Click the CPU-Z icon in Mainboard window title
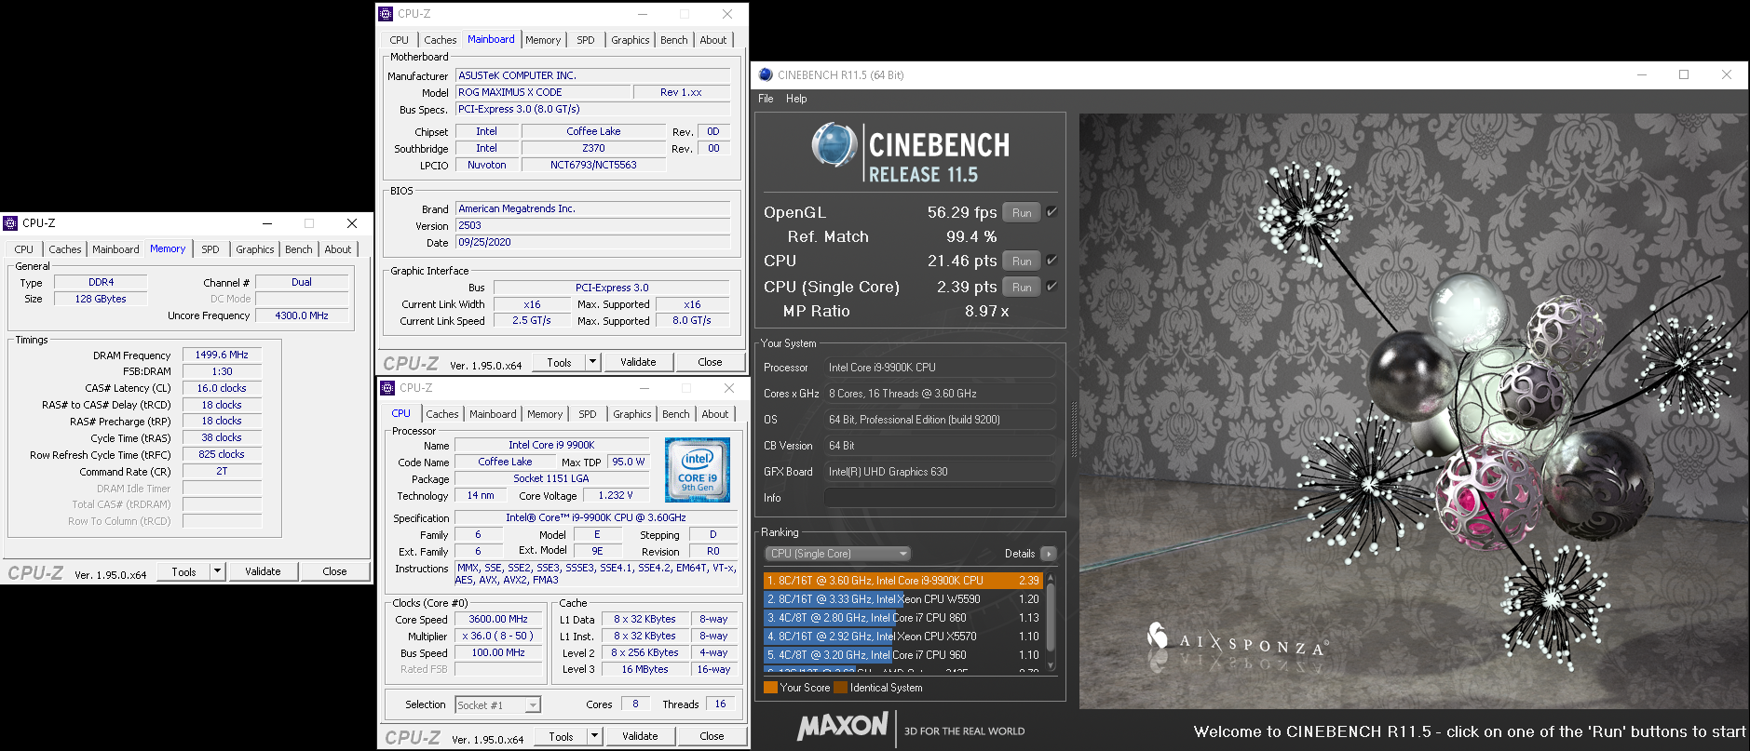Viewport: 1750px width, 751px height. pos(386,14)
